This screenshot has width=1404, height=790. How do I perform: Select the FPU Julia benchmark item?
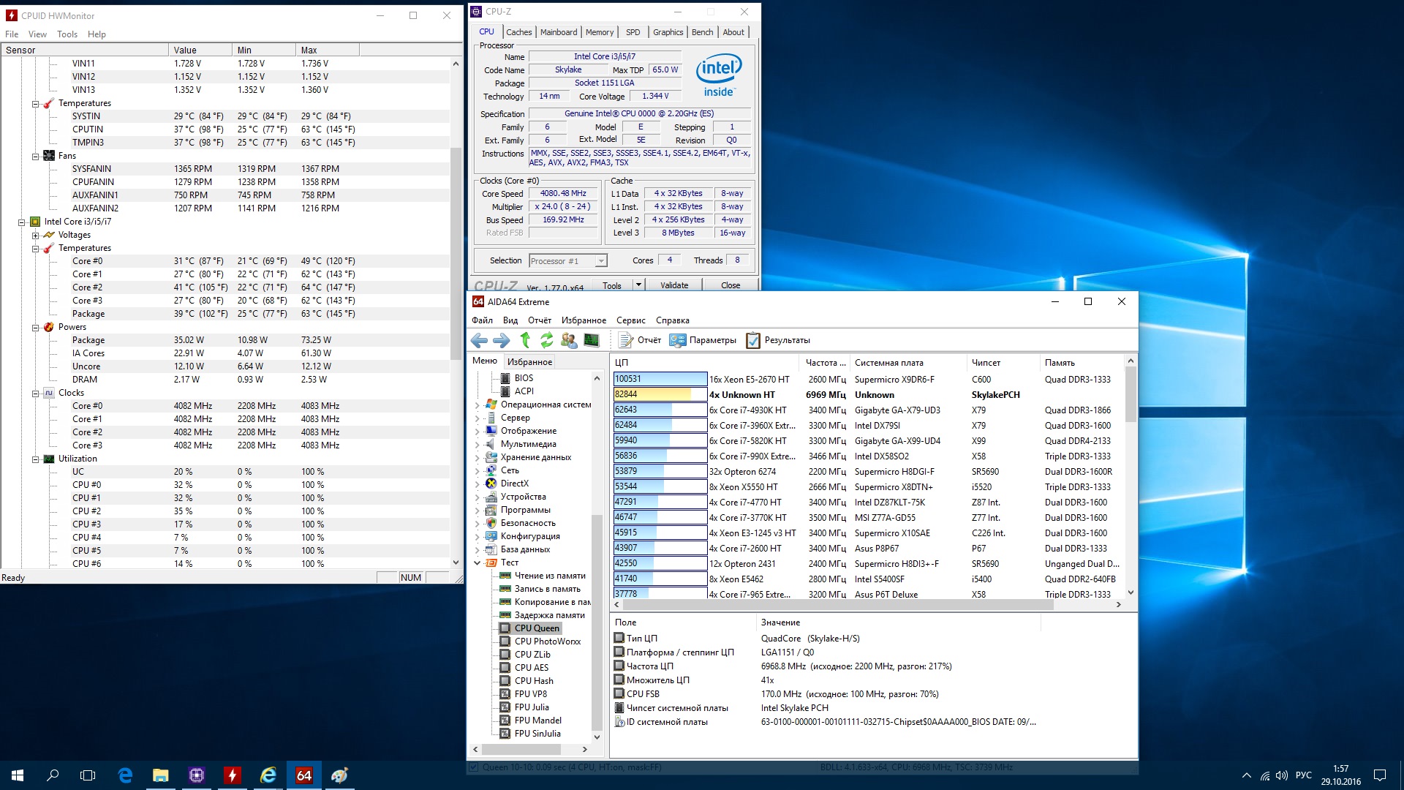[x=531, y=707]
